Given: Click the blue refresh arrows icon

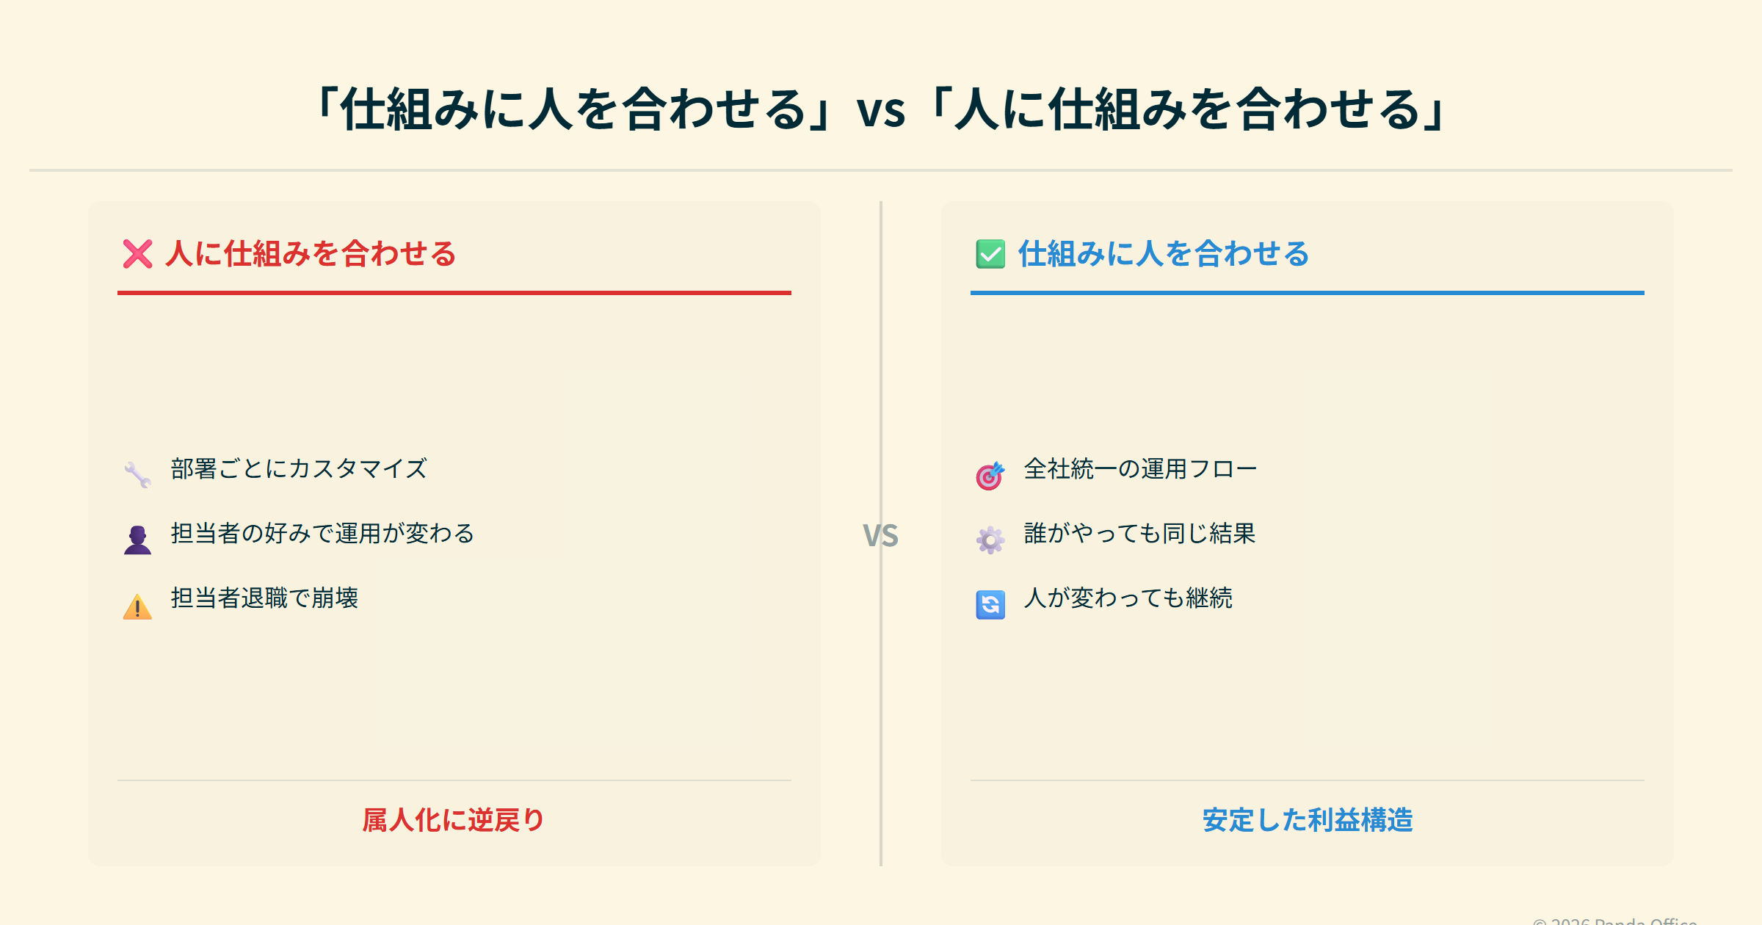Looking at the screenshot, I should coord(990,605).
